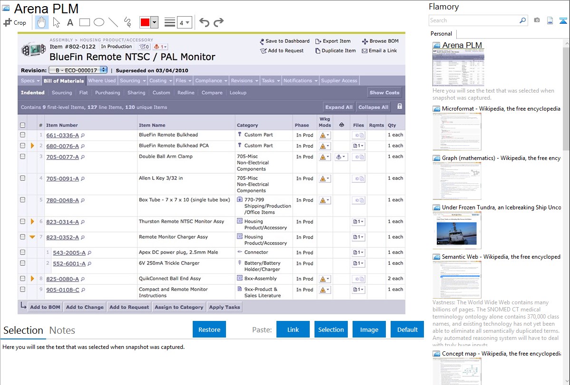Redo the last annotation
The image size is (570, 385).
tap(218, 22)
